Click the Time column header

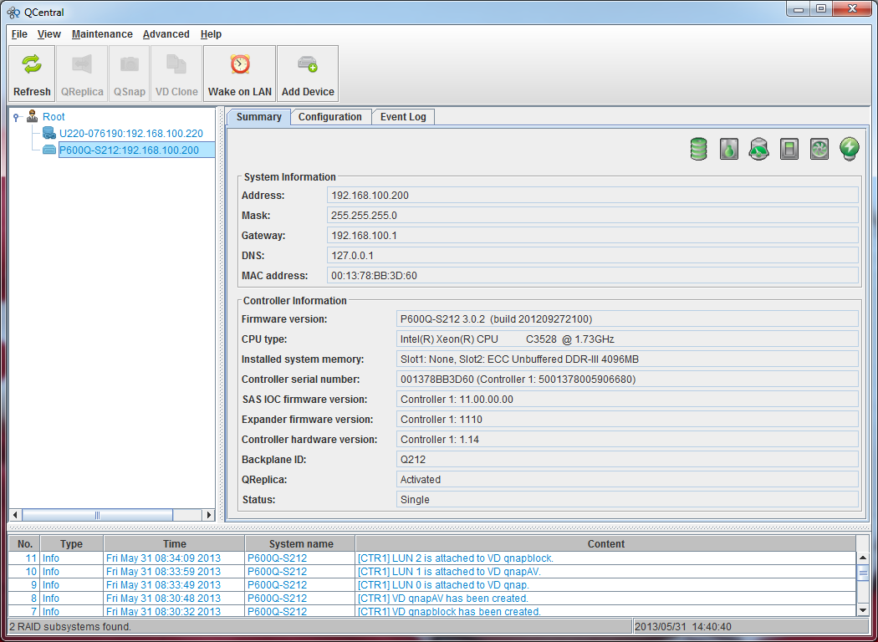pyautogui.click(x=174, y=544)
